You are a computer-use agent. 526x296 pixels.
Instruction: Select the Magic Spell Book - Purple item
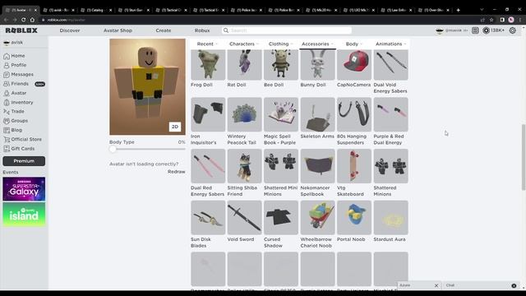tap(281, 122)
